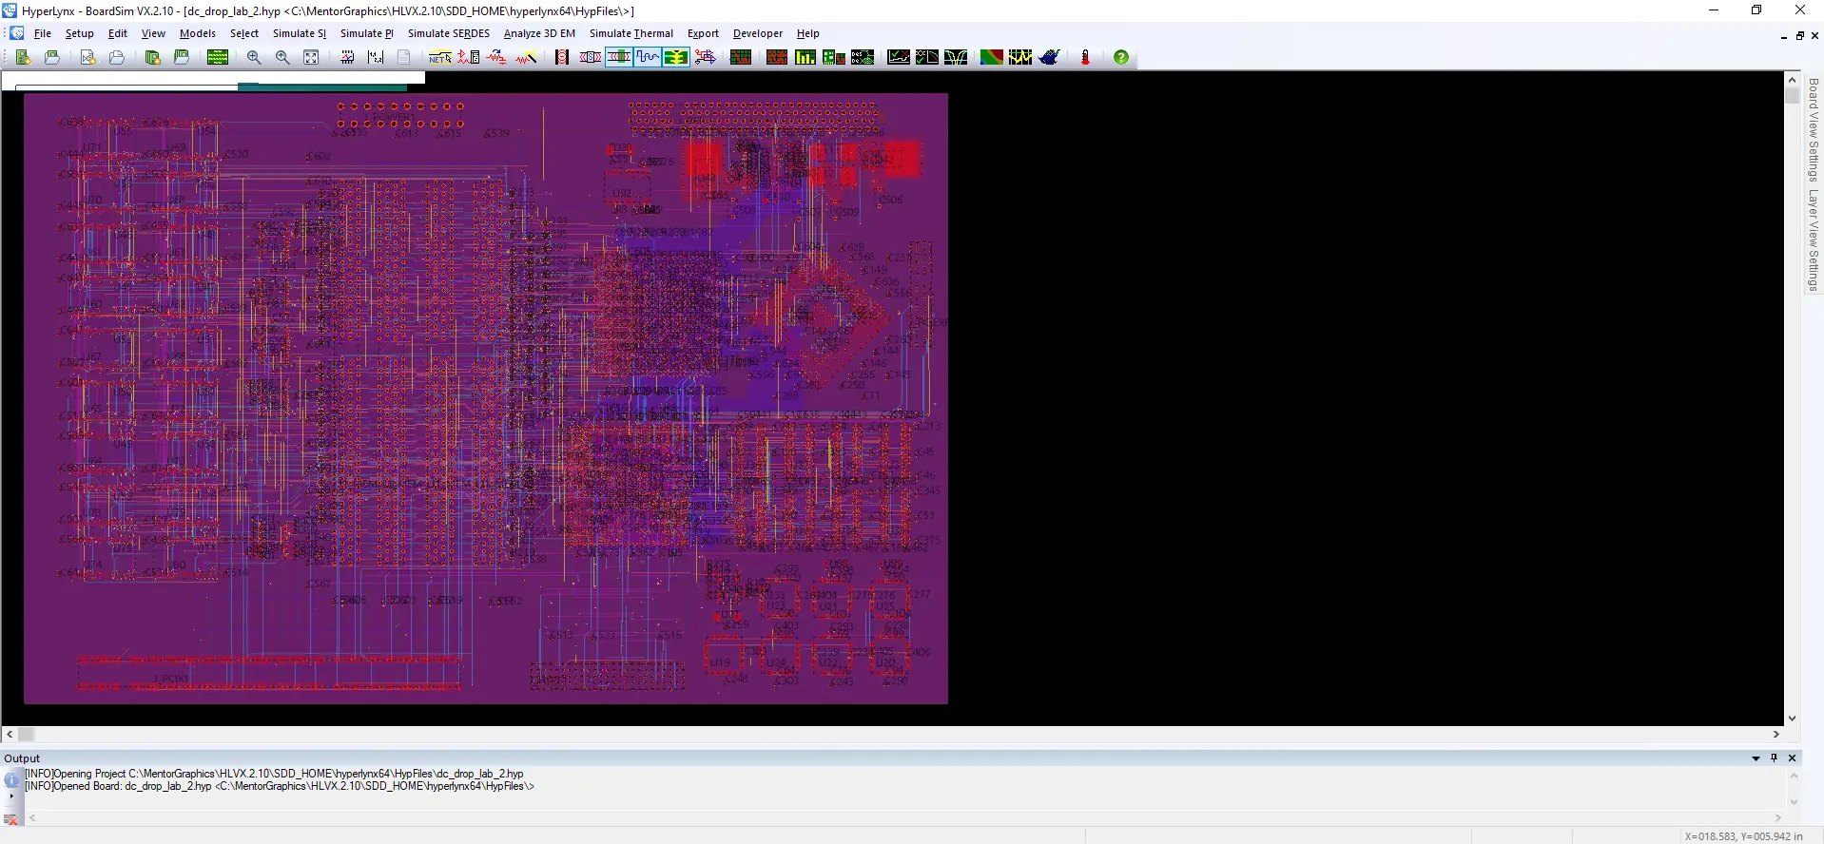Open help with green question mark icon
Screen dimensions: 1824x844
click(x=1121, y=57)
